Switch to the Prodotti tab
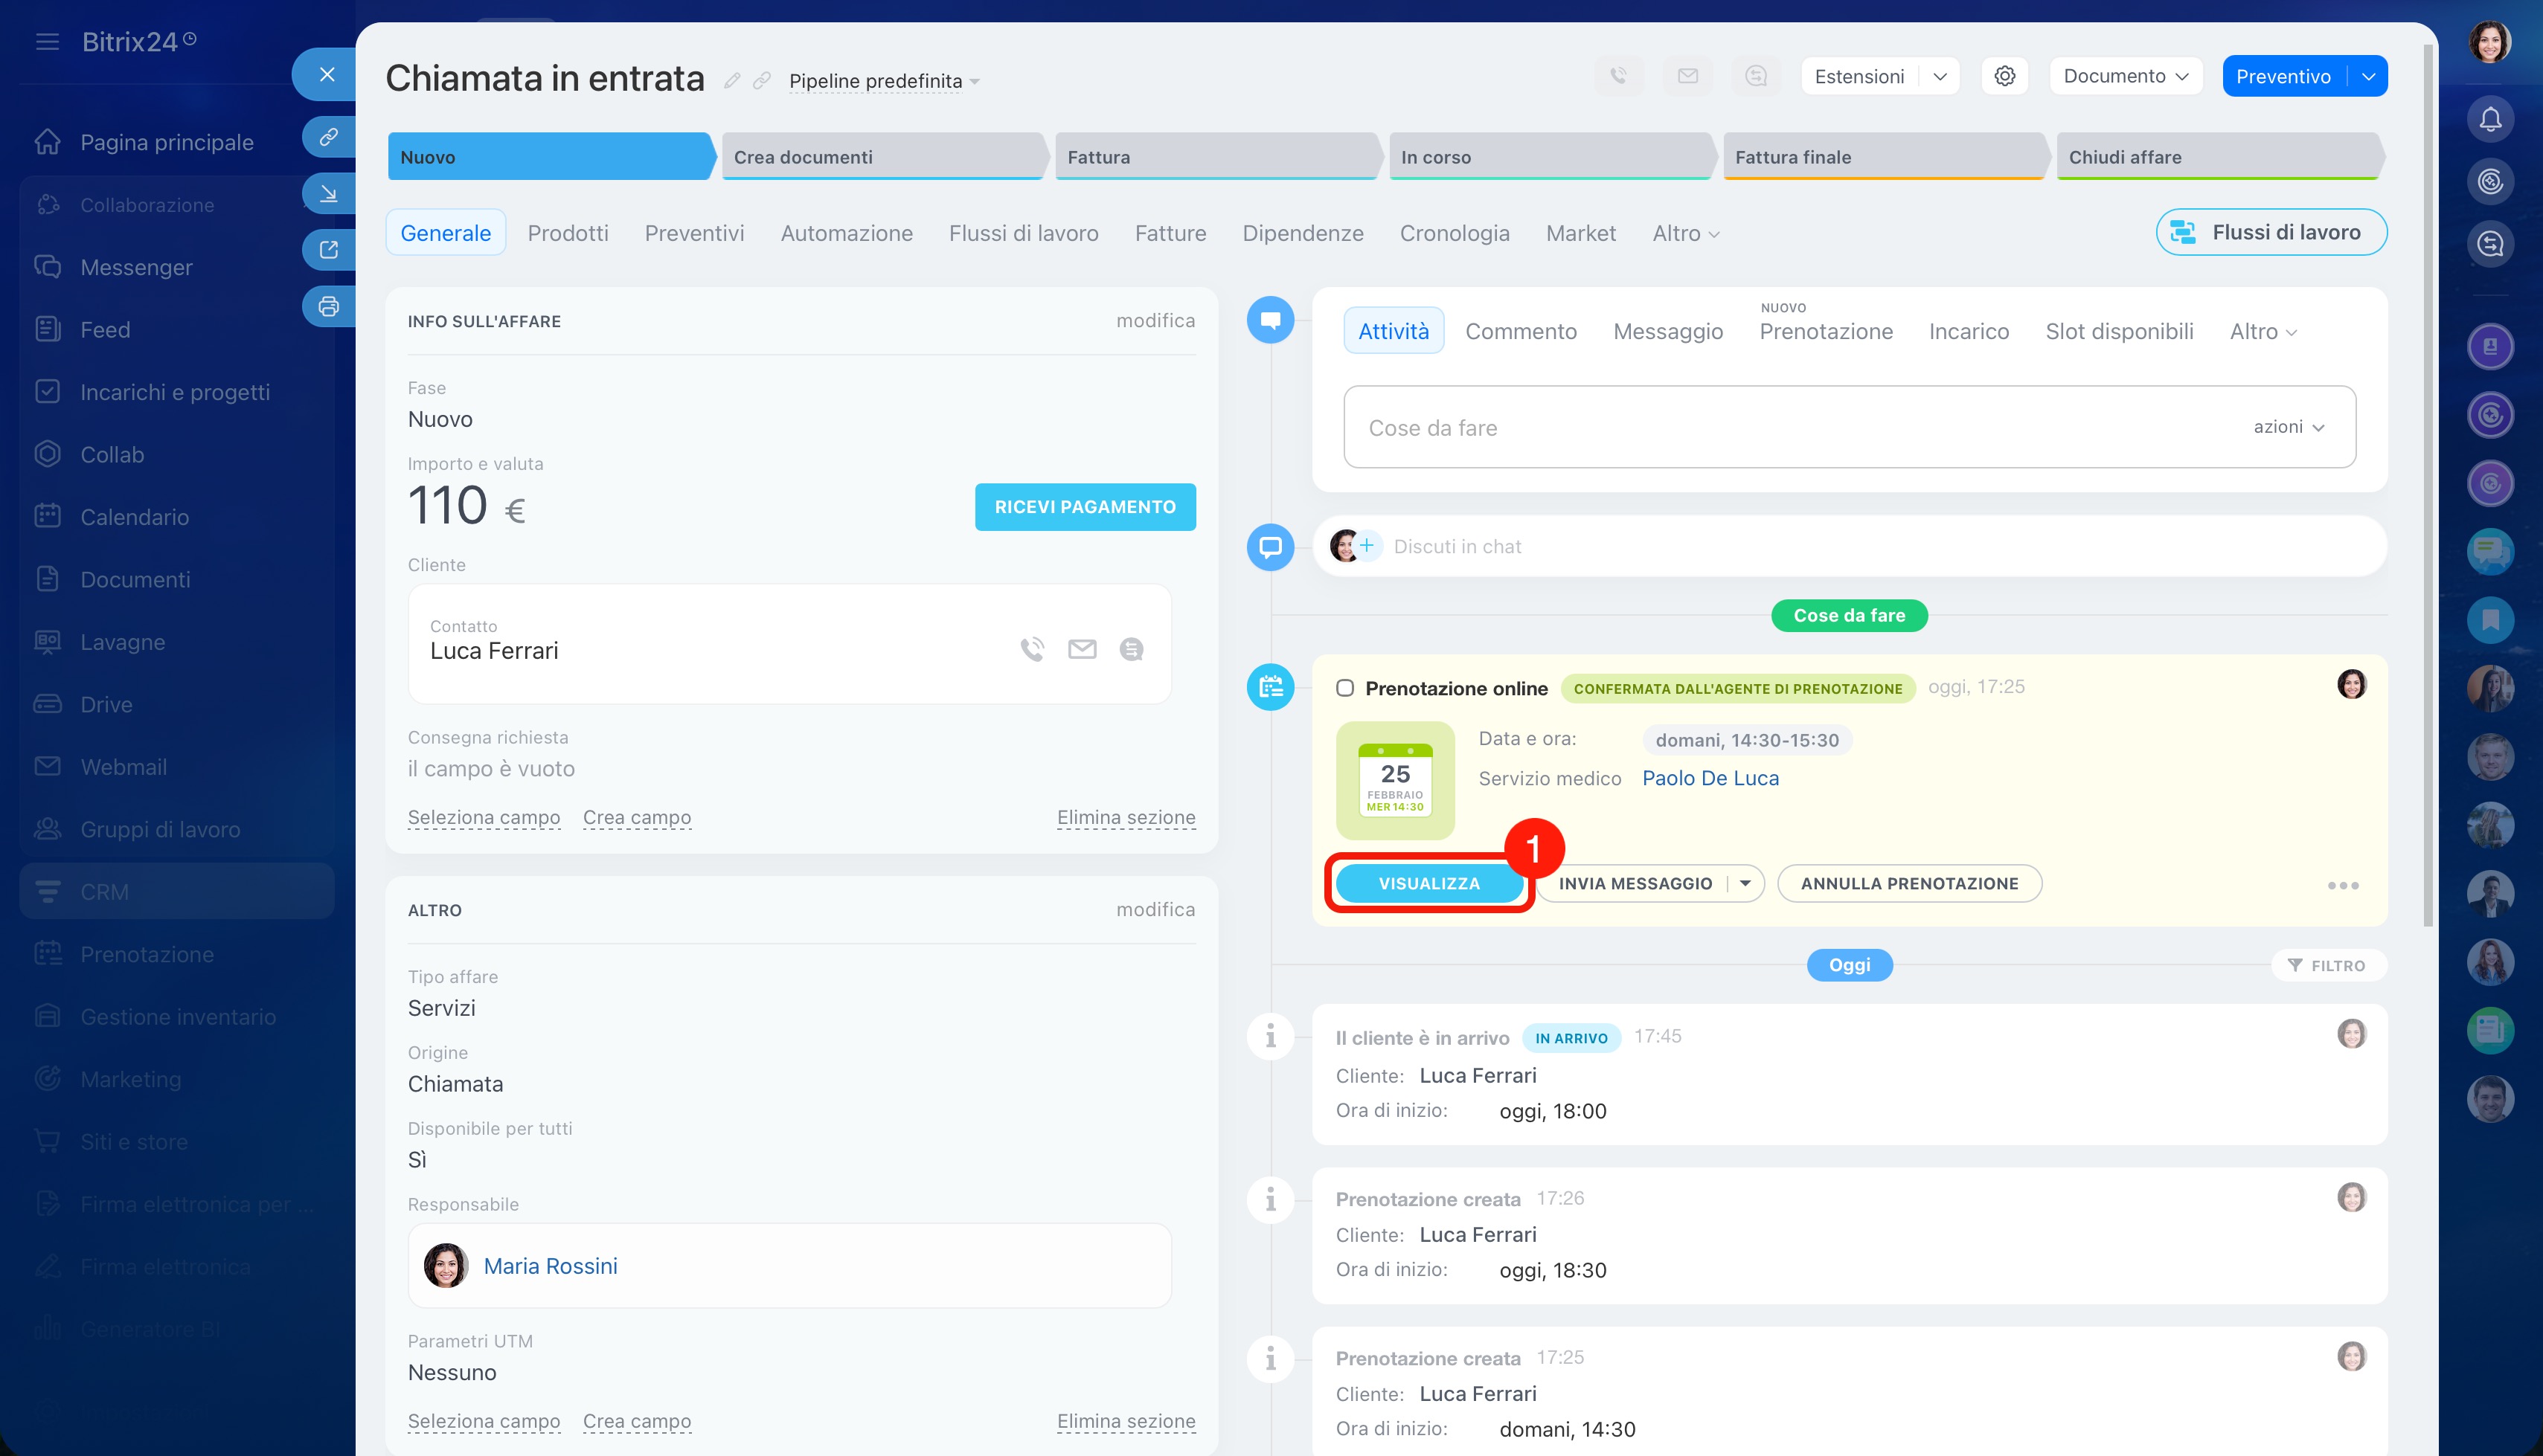 [567, 233]
